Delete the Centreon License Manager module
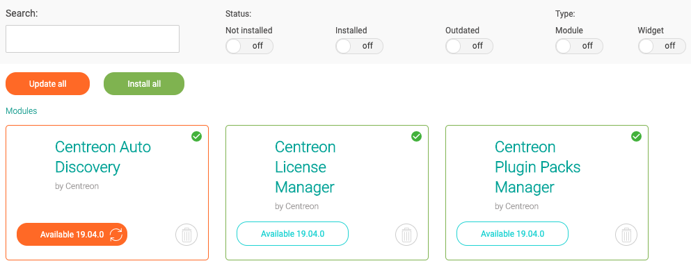The width and height of the screenshot is (691, 268). point(406,235)
